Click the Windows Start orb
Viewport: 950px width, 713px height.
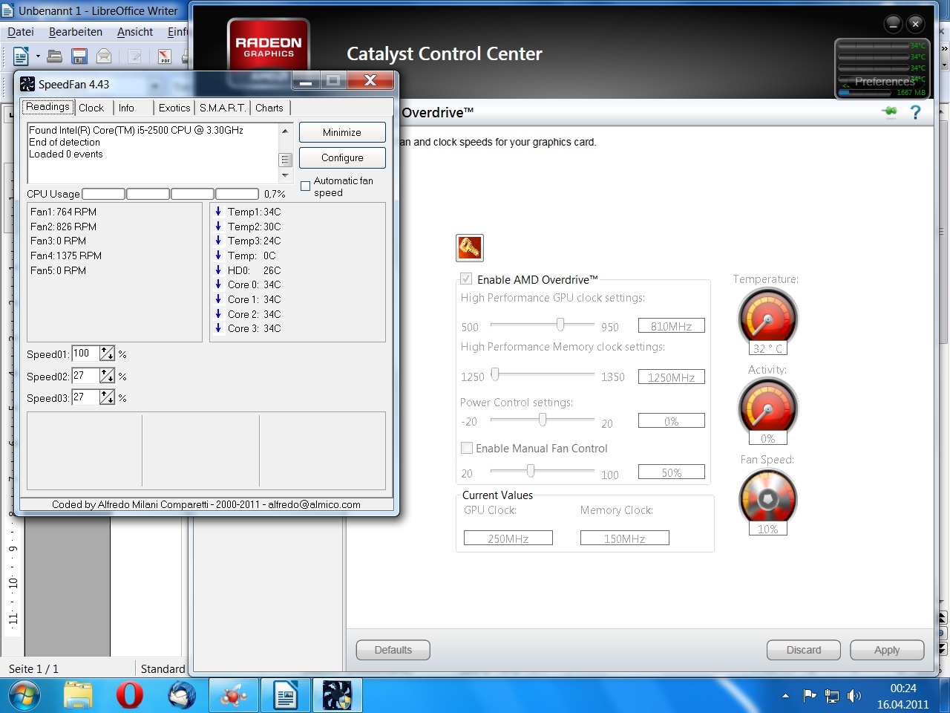coord(24,696)
